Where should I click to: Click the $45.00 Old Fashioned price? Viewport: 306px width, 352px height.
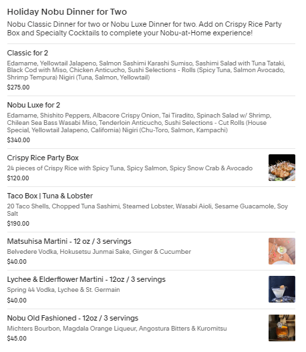17,338
